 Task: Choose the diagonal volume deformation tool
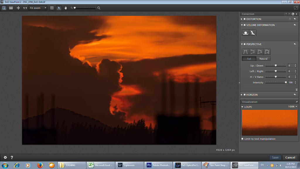(253, 33)
